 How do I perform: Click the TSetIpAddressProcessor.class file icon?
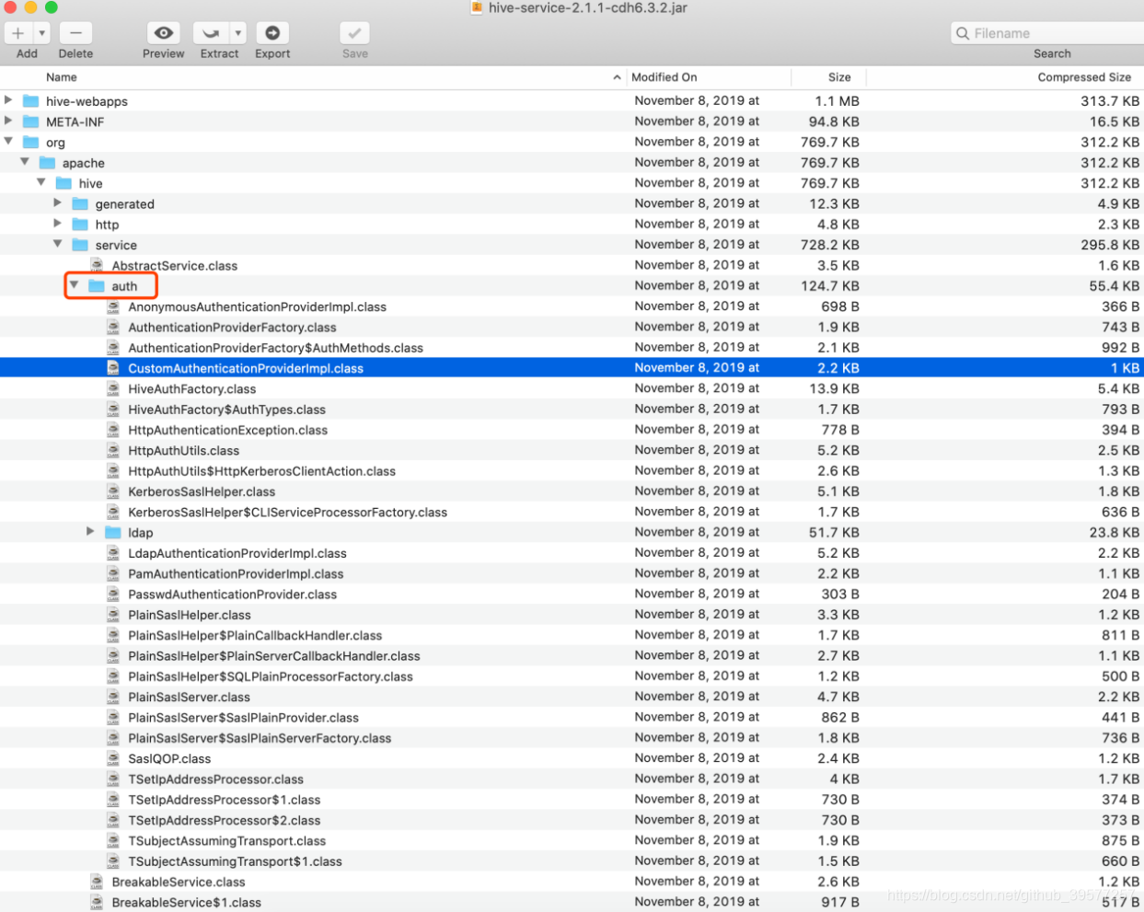[x=113, y=779]
